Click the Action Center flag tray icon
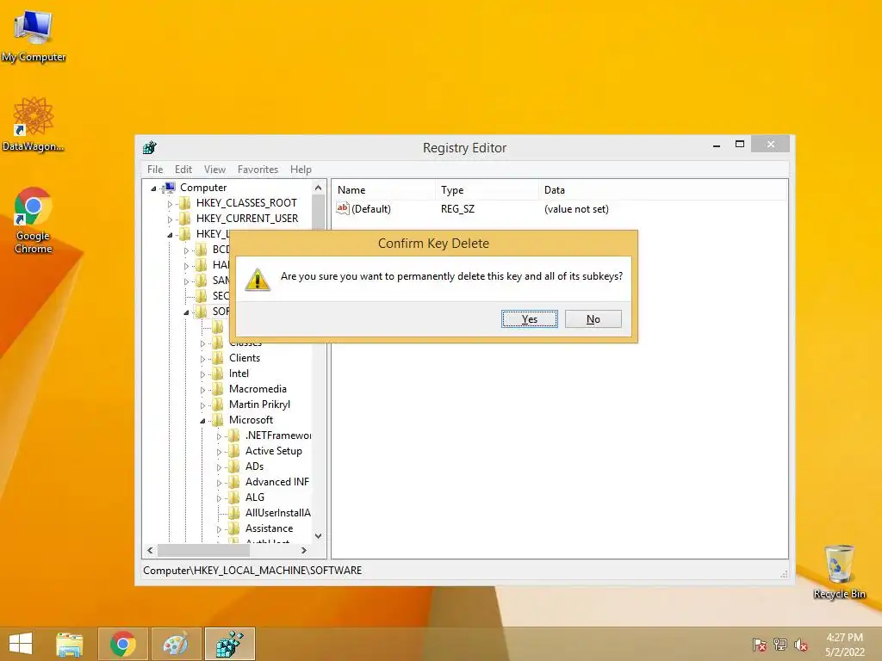 tap(760, 645)
